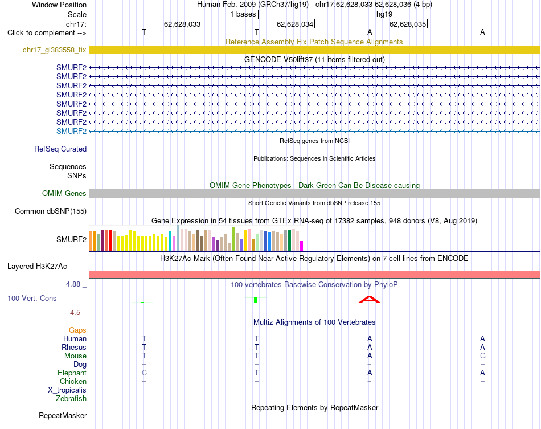Screen dimensions: 541x429
Task: Open Publications: Sequences in Scientific Articles title
Action: tap(314, 158)
